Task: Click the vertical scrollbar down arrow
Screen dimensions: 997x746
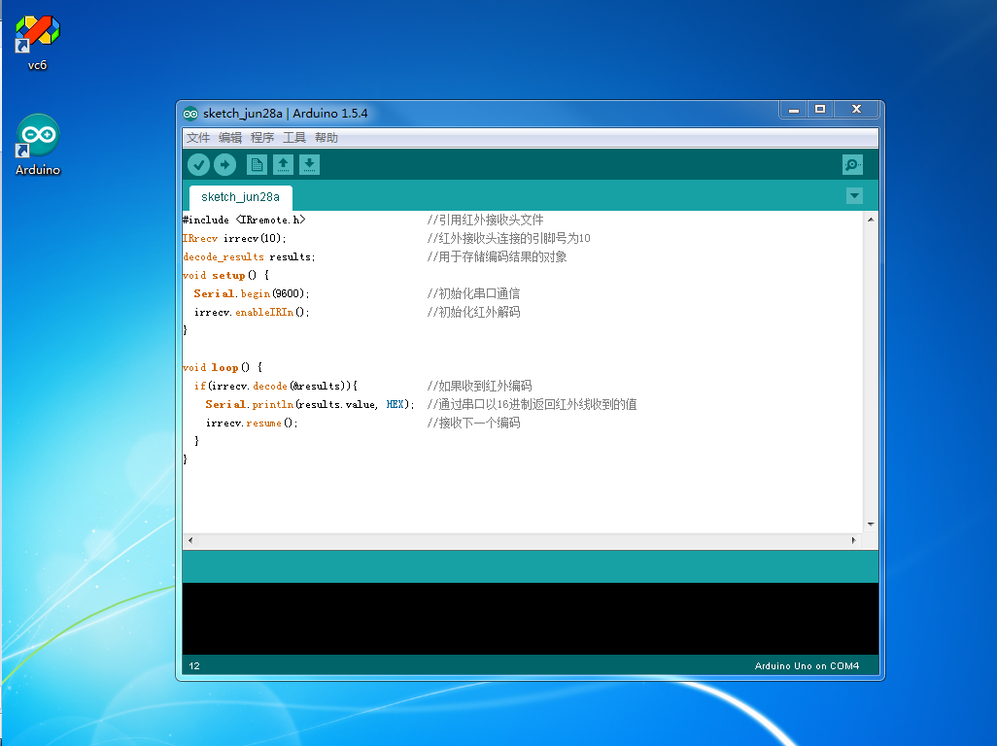Action: pyautogui.click(x=871, y=525)
